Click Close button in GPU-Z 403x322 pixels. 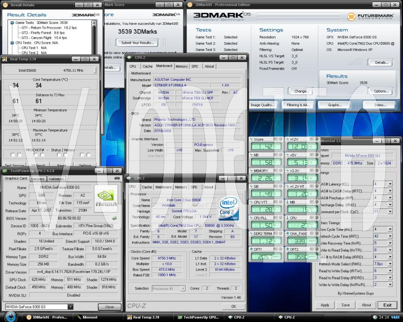109,307
